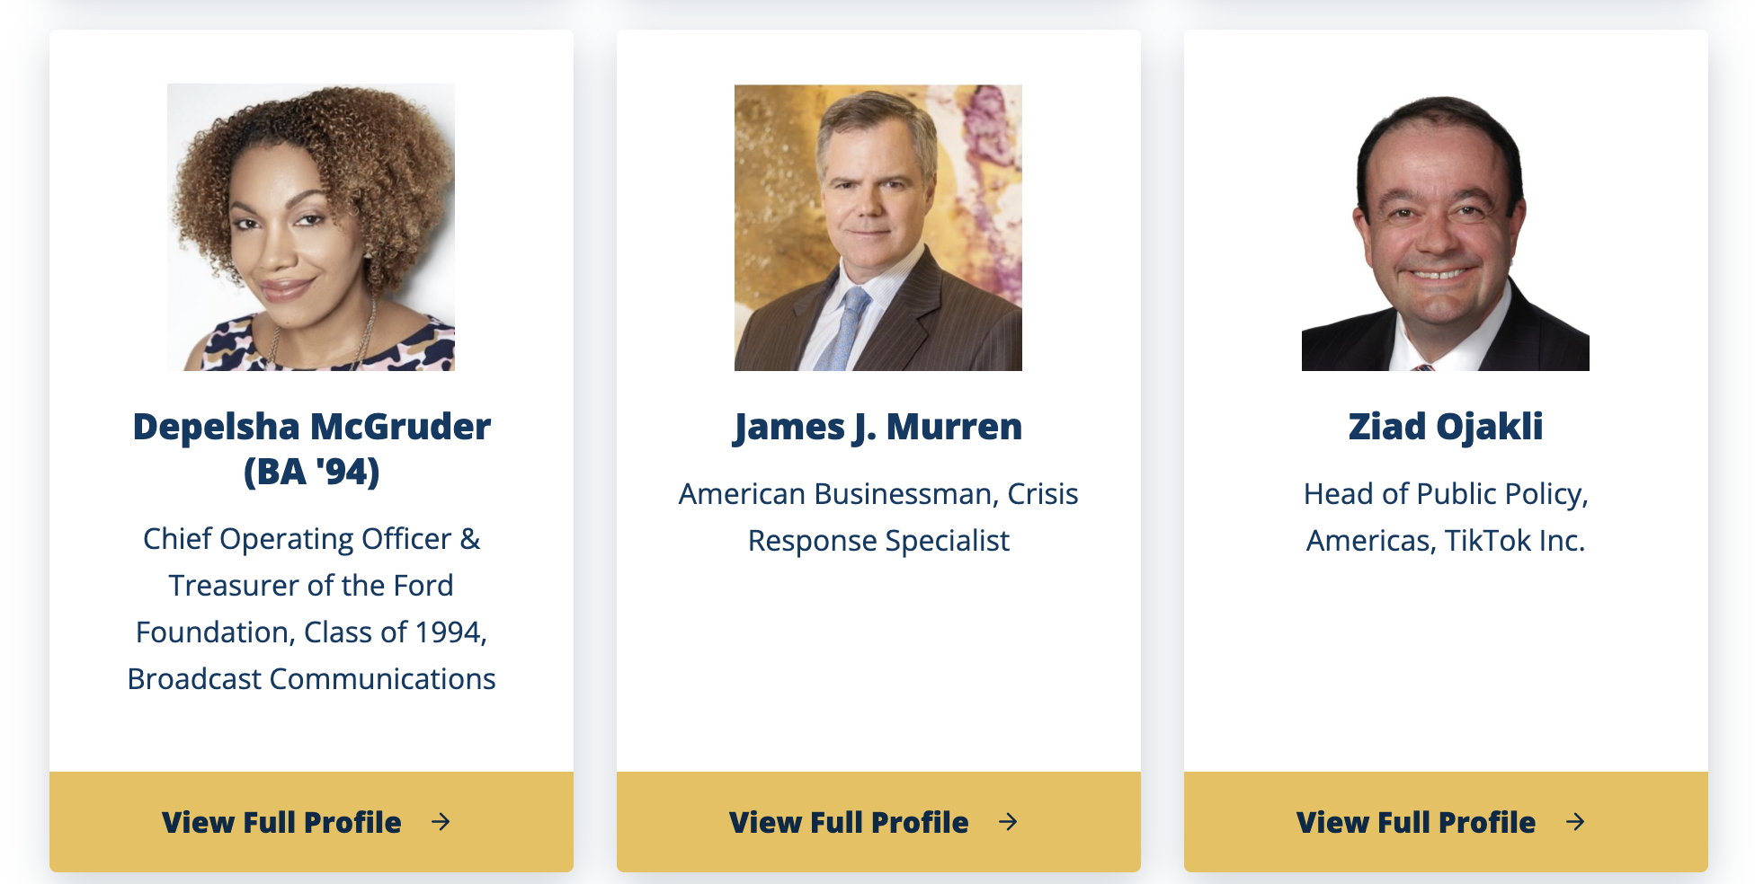
Task: Open James J. Murren's View Full Profile button
Action: (878, 822)
